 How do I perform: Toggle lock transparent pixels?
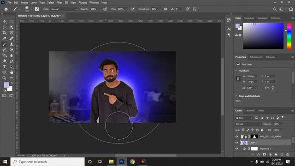click(243, 130)
